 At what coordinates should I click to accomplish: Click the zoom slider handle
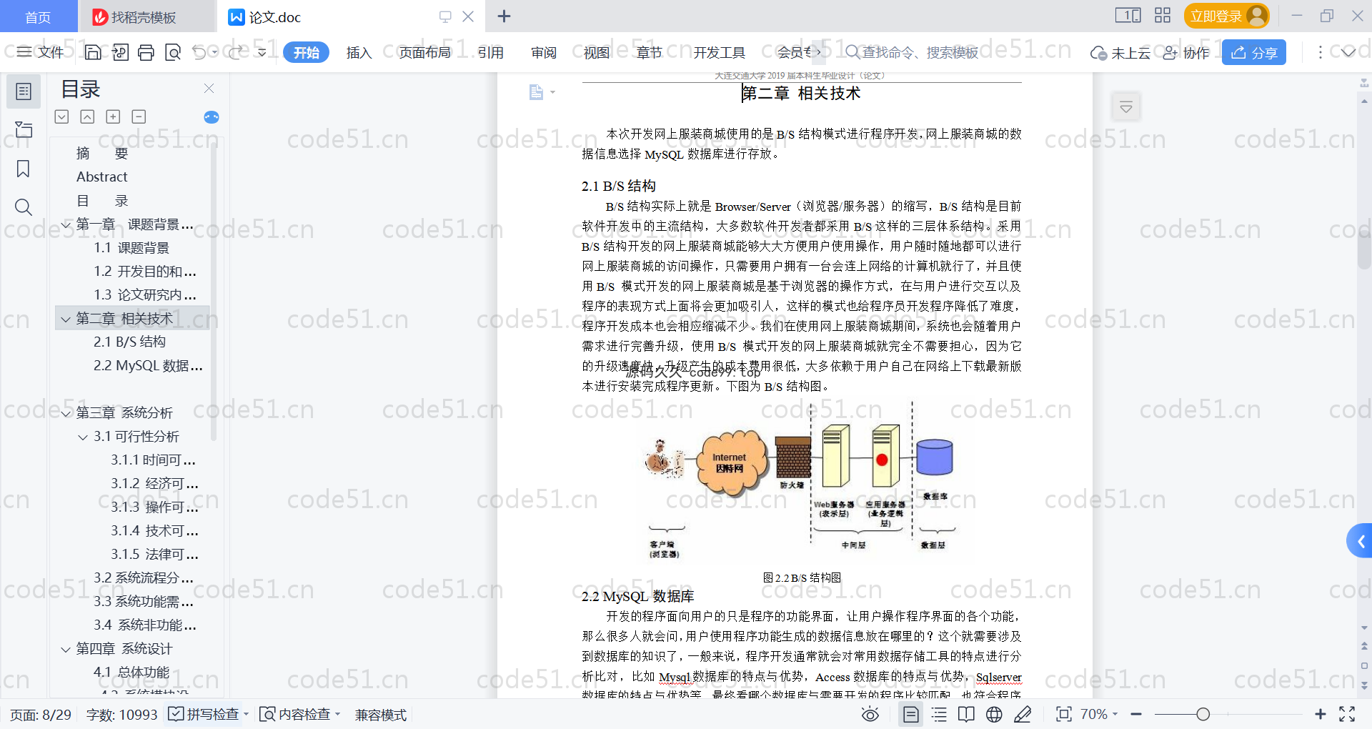pos(1203,714)
